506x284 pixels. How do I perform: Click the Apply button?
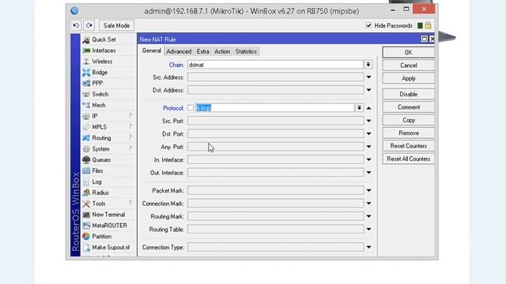coord(409,79)
